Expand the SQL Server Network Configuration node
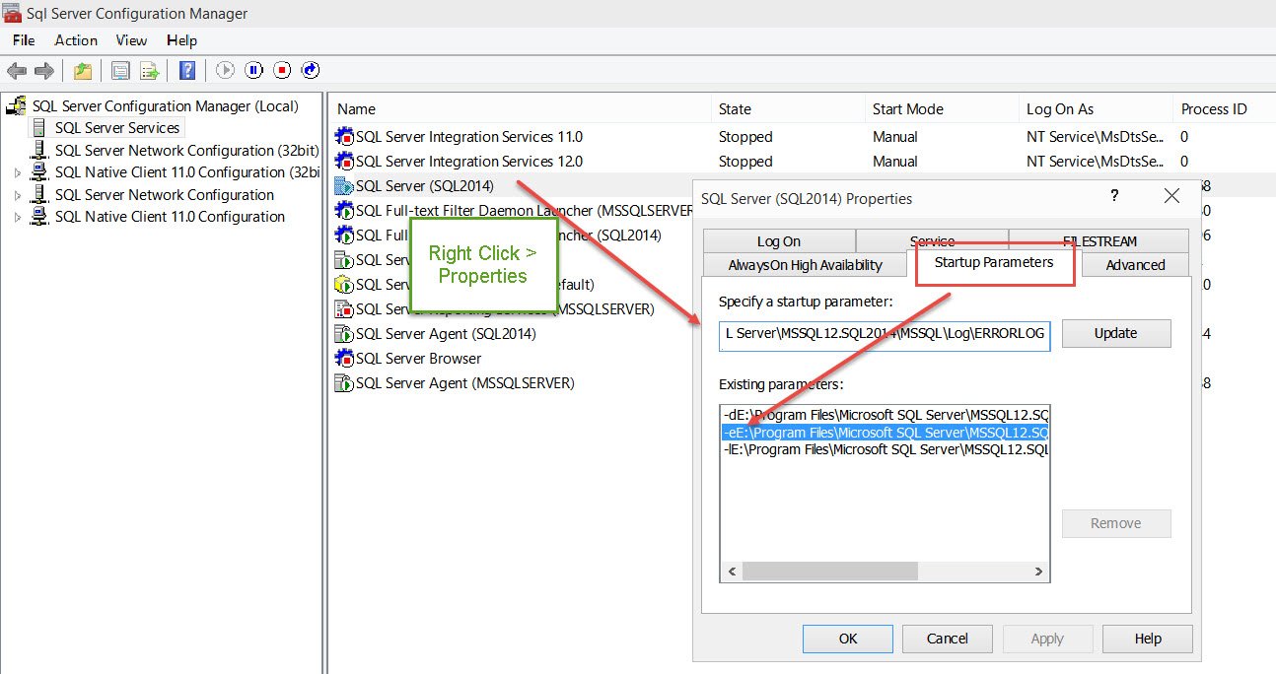 click(17, 195)
